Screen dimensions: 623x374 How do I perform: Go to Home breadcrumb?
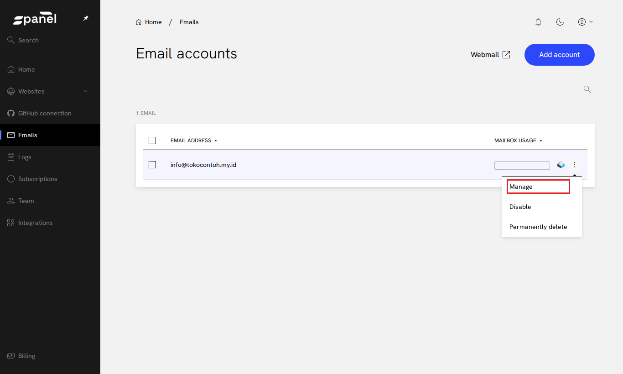(149, 22)
